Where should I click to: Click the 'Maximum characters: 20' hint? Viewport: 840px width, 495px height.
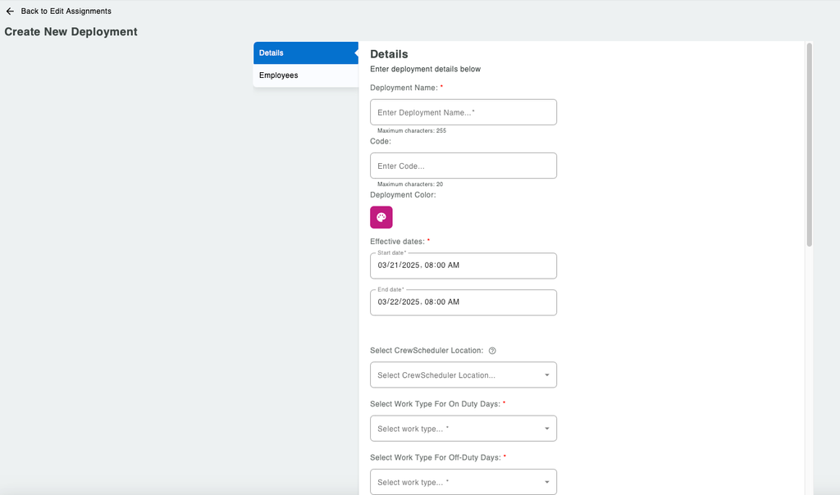(410, 184)
